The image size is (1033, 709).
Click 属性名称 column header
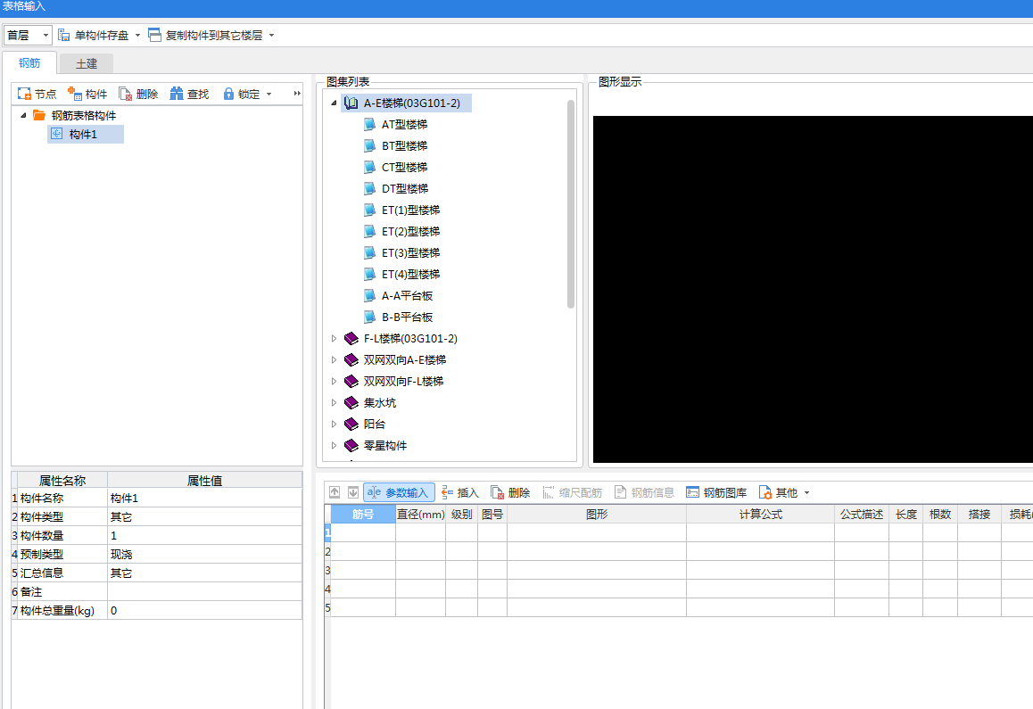[62, 481]
